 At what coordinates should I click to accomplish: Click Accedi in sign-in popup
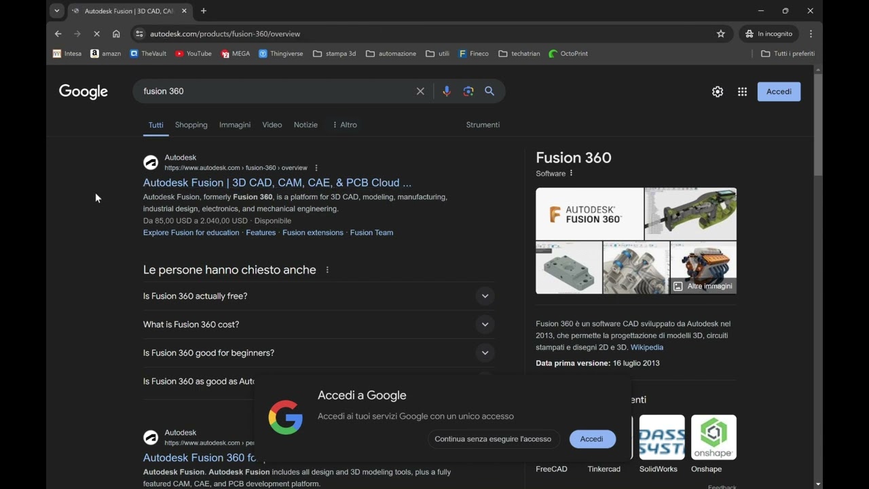(x=591, y=439)
